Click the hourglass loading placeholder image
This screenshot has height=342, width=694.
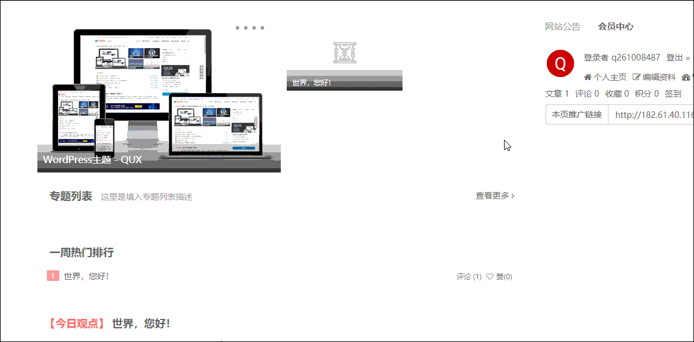(345, 53)
